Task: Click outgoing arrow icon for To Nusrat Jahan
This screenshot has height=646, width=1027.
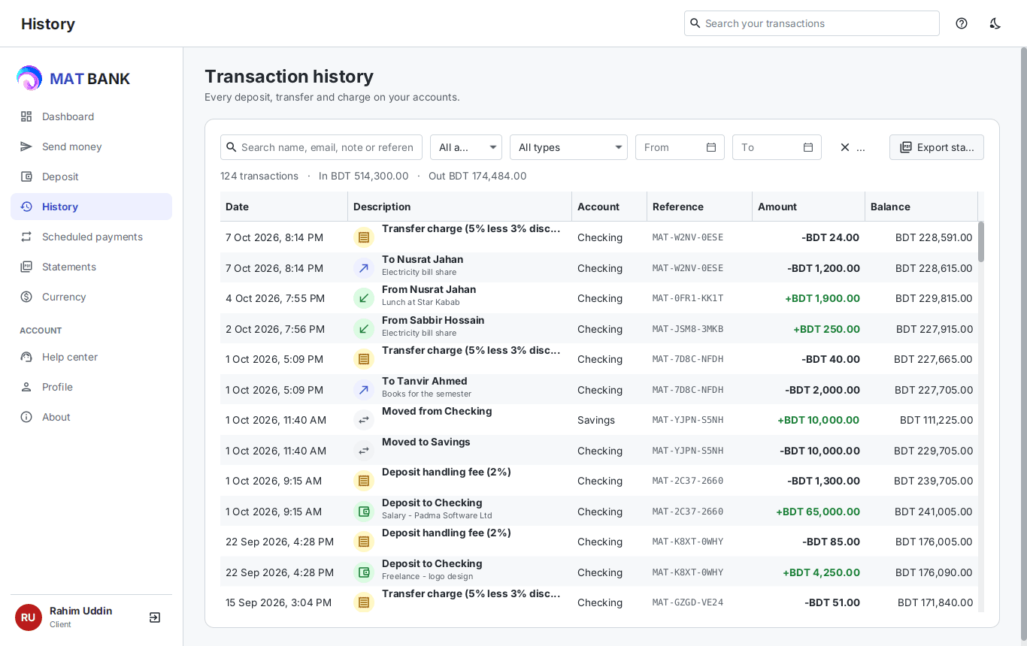Action: tap(364, 268)
